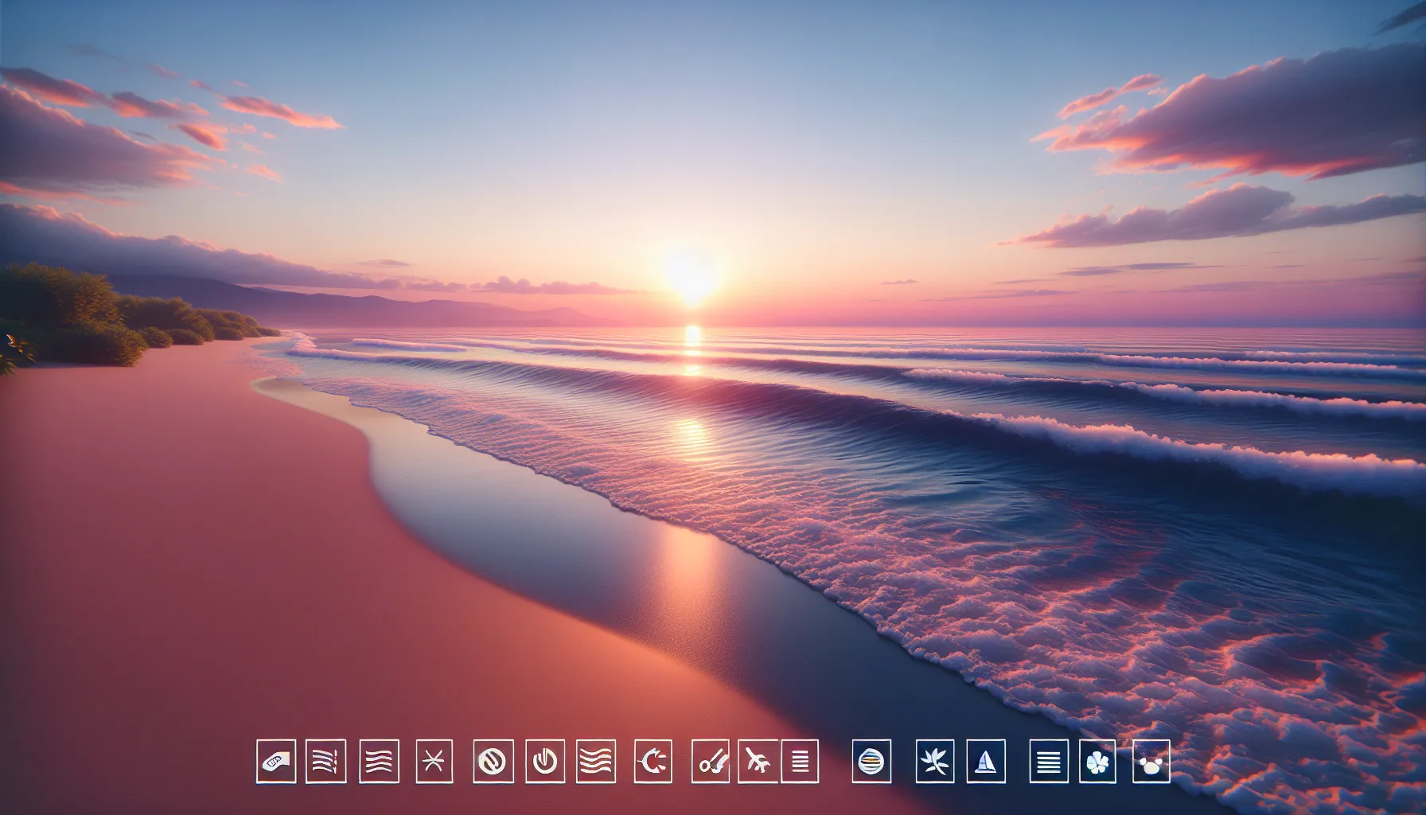Screen dimensions: 1426x815
Task: Open the wavy lines icon with dashed bar
Action: [326, 762]
